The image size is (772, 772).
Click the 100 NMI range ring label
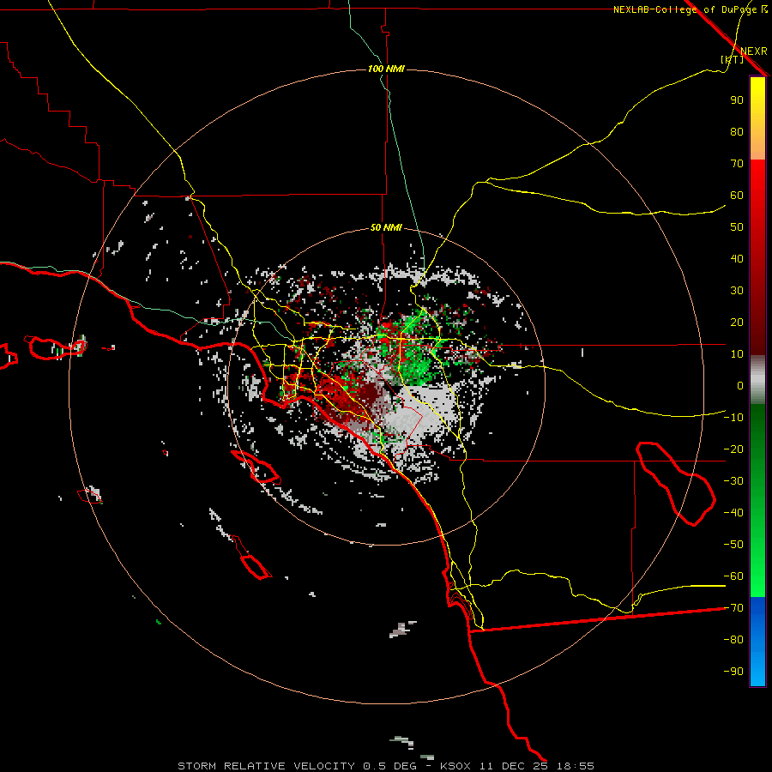point(386,69)
